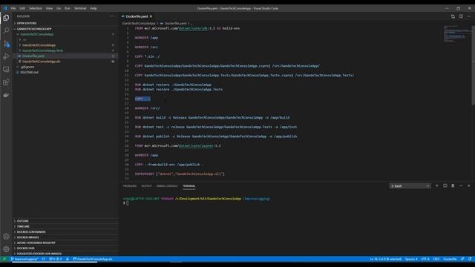The image size is (475, 267).
Task: Maximize the panel size chevron
Action: 461,186
